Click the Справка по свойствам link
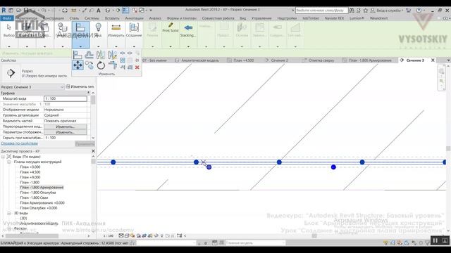The image size is (451, 253). click(x=19, y=143)
